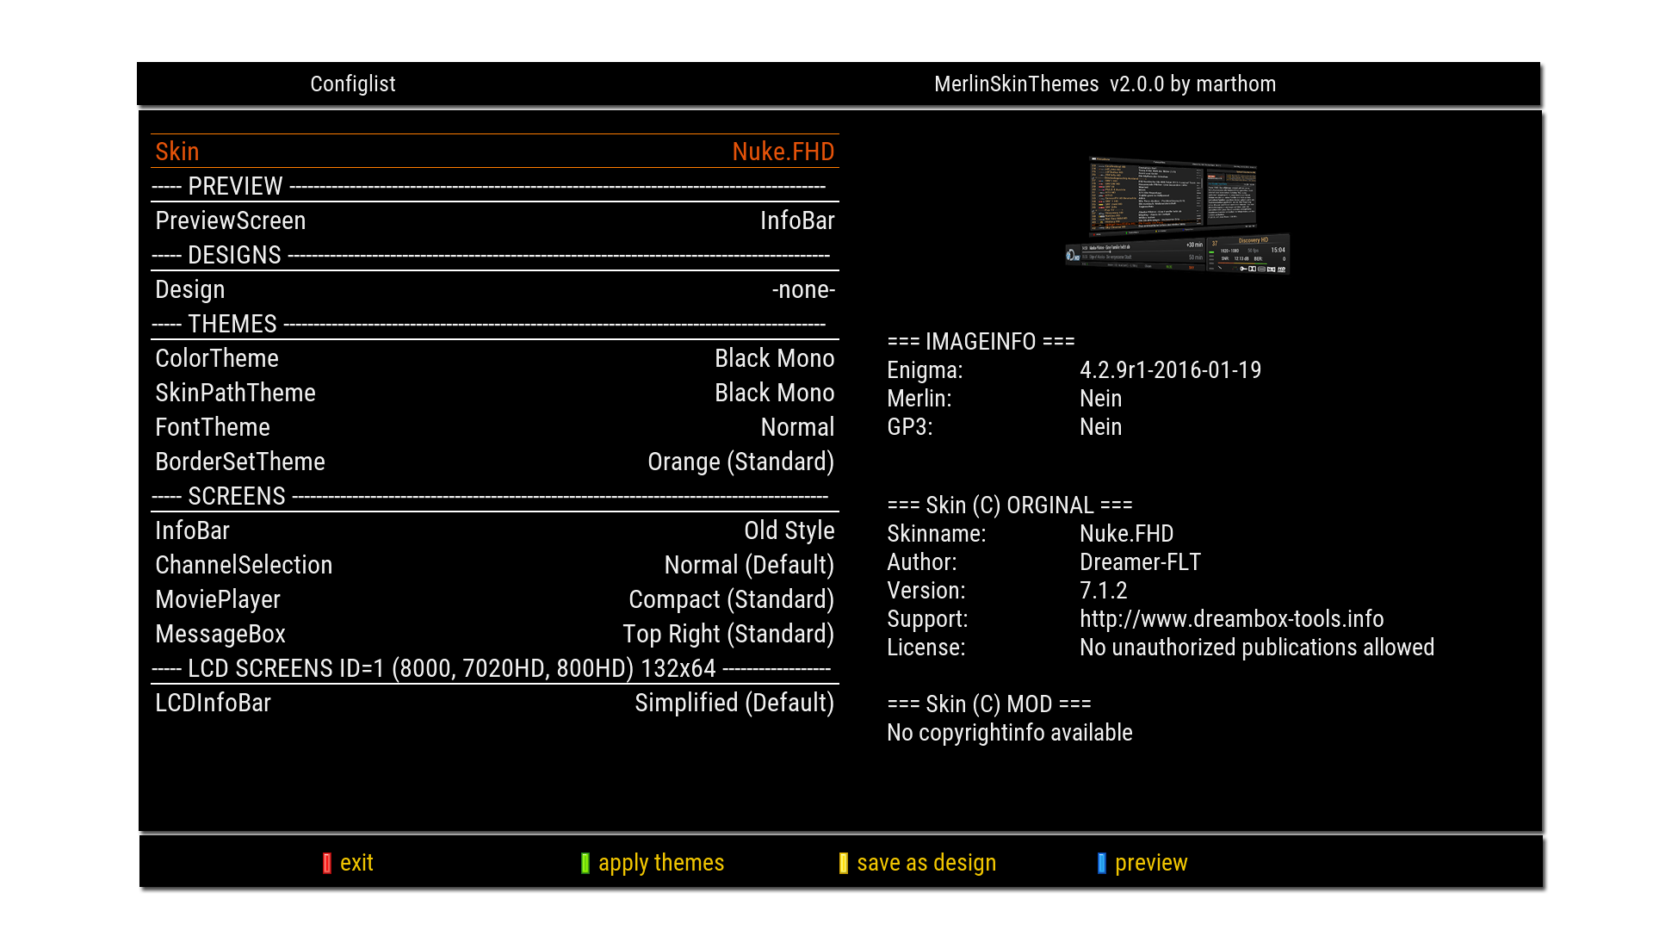The width and height of the screenshot is (1653, 930).
Task: Click the green apply themes key icon
Action: 585,864
